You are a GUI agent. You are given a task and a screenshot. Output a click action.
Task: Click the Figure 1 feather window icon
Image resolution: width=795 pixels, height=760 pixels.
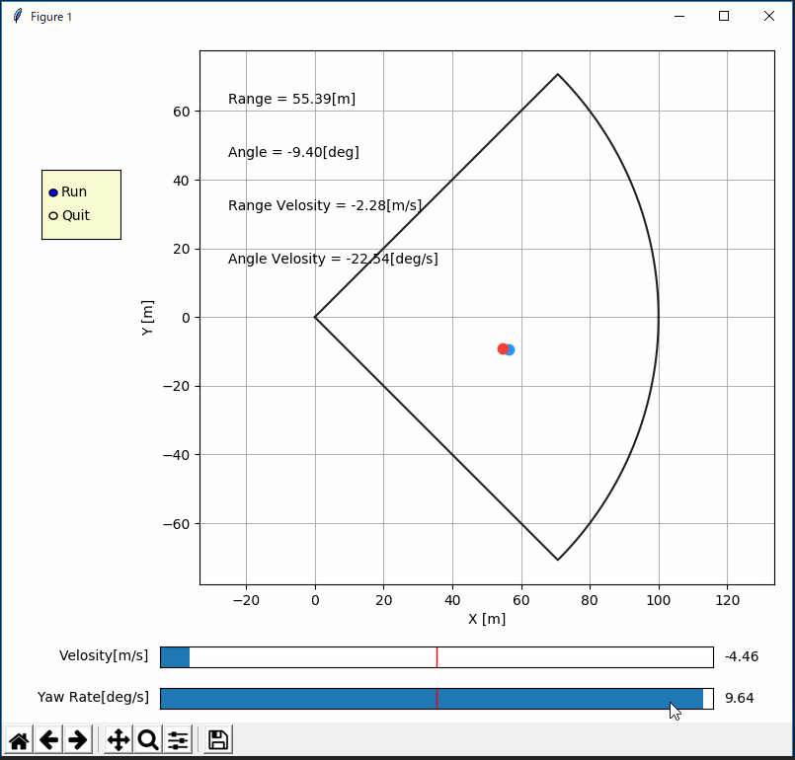(17, 16)
